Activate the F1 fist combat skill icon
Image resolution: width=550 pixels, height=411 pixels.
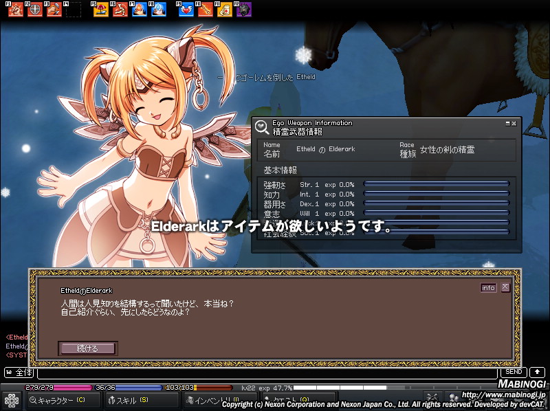15,10
